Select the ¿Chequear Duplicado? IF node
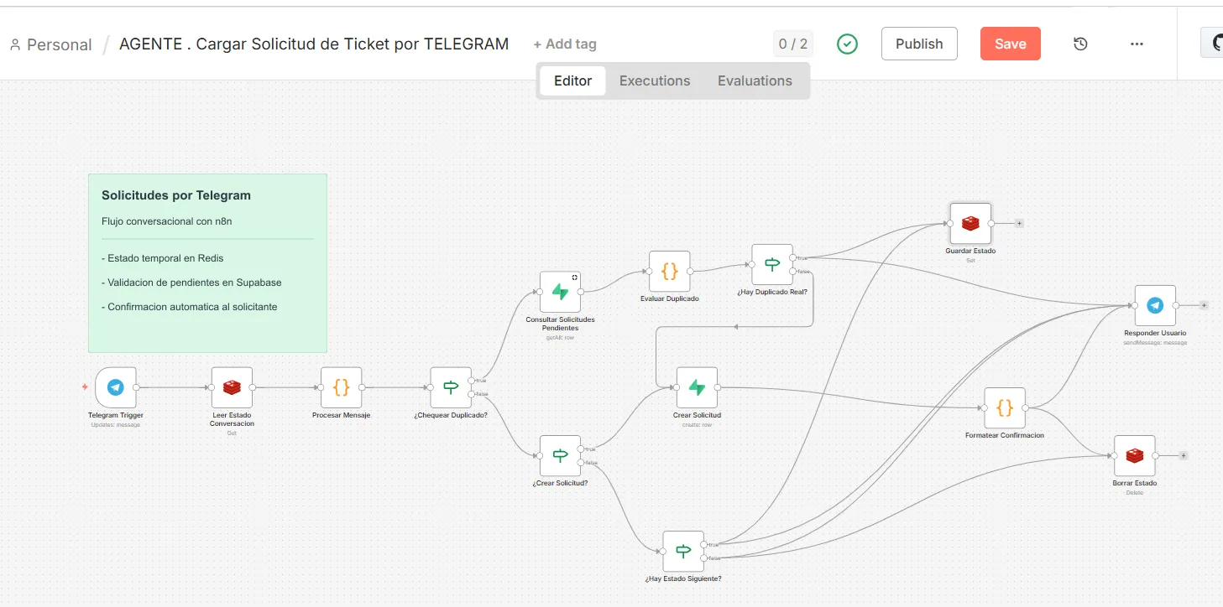This screenshot has width=1223, height=607. (x=451, y=387)
